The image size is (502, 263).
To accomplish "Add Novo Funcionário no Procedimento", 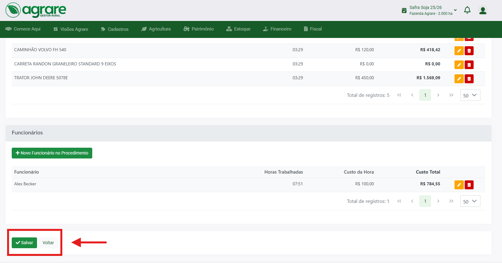I will (52, 153).
